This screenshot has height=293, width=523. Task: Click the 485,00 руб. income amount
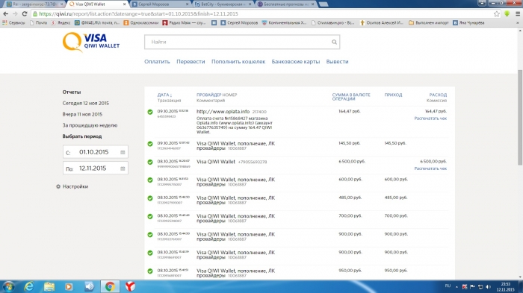[395, 198]
